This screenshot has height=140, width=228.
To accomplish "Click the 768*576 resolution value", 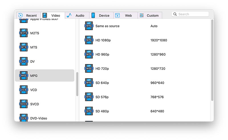I will tap(157, 97).
